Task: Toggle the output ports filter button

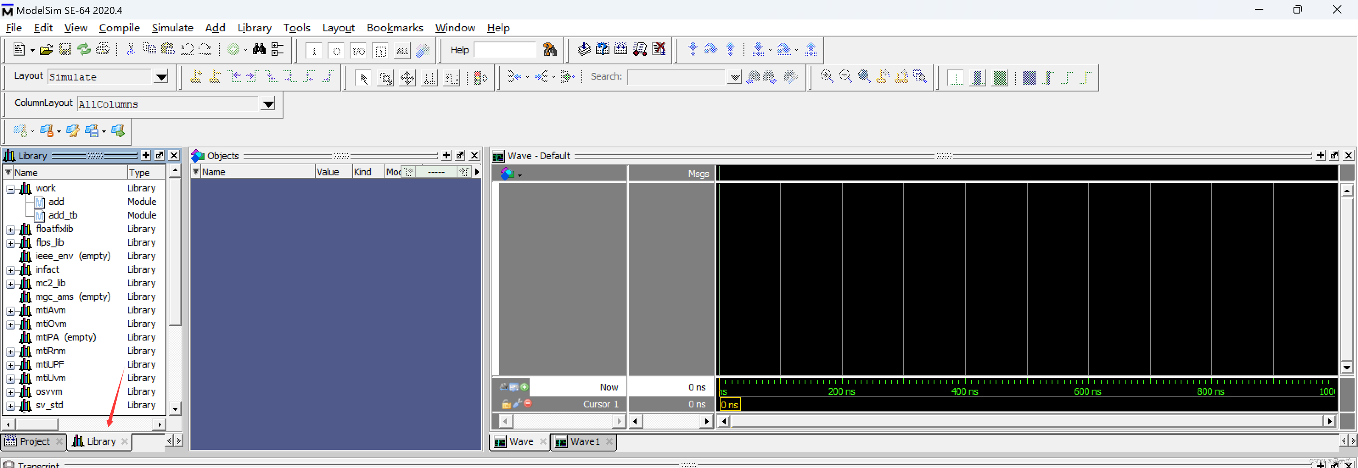Action: (337, 51)
